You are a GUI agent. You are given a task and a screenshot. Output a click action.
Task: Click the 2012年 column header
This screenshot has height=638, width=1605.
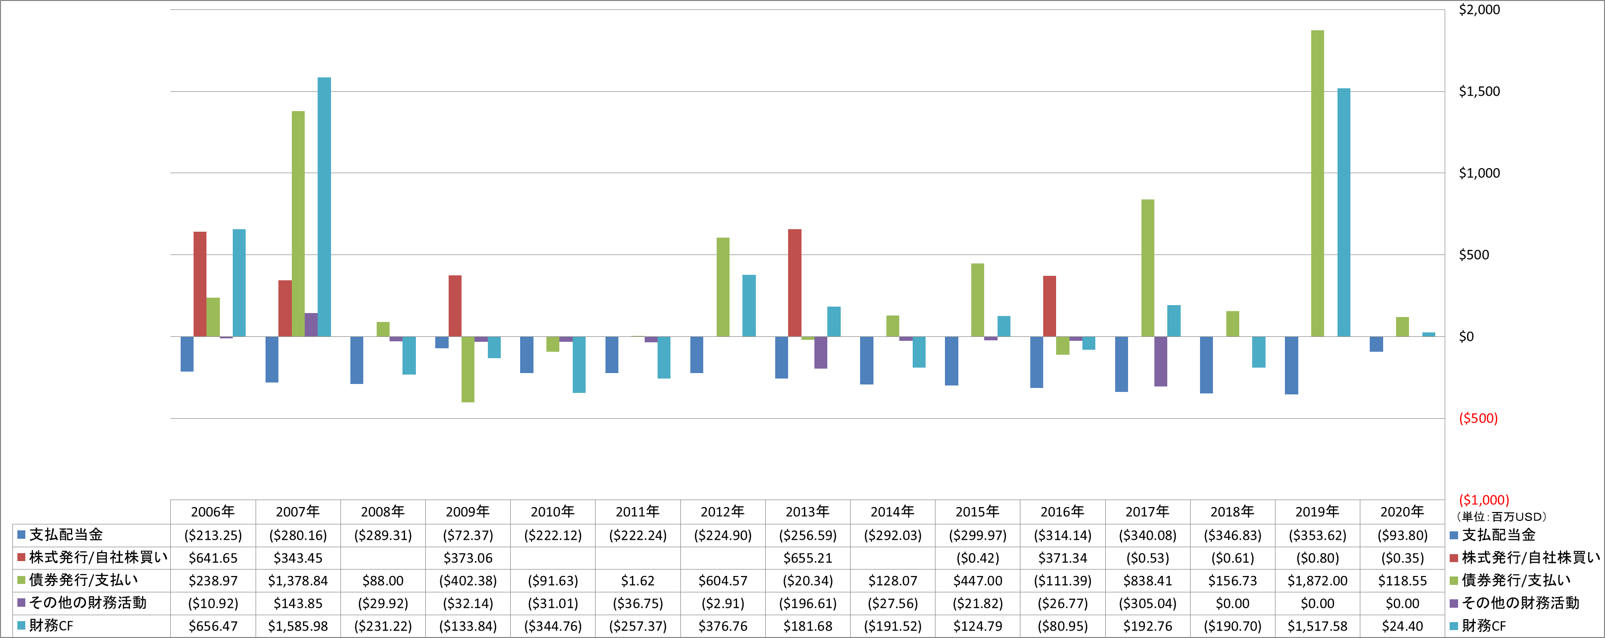[x=723, y=511]
